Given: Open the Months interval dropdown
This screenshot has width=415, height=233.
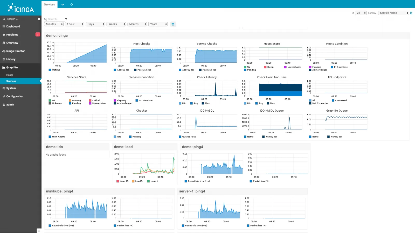Looking at the screenshot, I should 137,24.
